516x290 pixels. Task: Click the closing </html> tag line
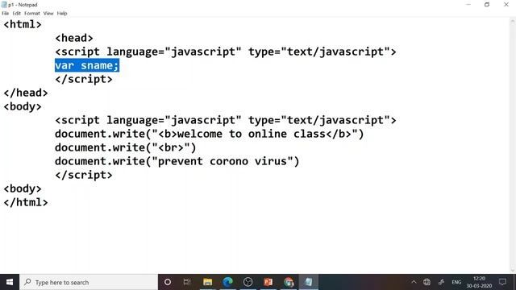coord(26,202)
